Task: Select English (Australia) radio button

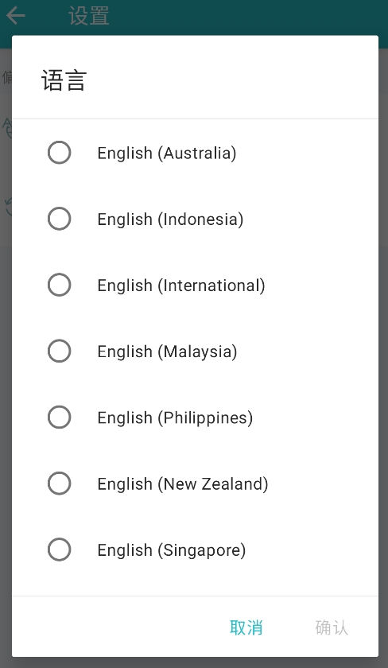Action: click(59, 153)
